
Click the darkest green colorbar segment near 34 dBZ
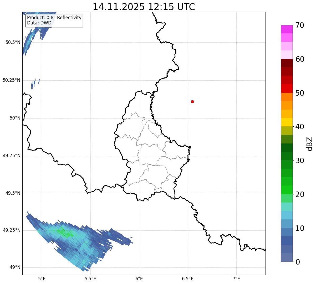287,148
